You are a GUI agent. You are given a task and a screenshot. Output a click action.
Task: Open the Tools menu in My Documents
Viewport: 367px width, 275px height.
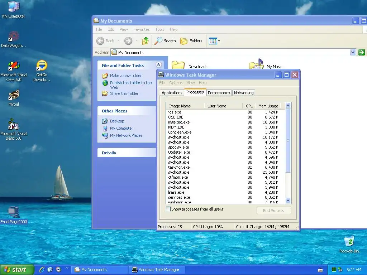(159, 29)
